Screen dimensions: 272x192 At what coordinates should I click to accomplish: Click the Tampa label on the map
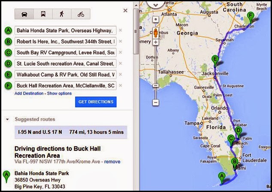click(192, 123)
